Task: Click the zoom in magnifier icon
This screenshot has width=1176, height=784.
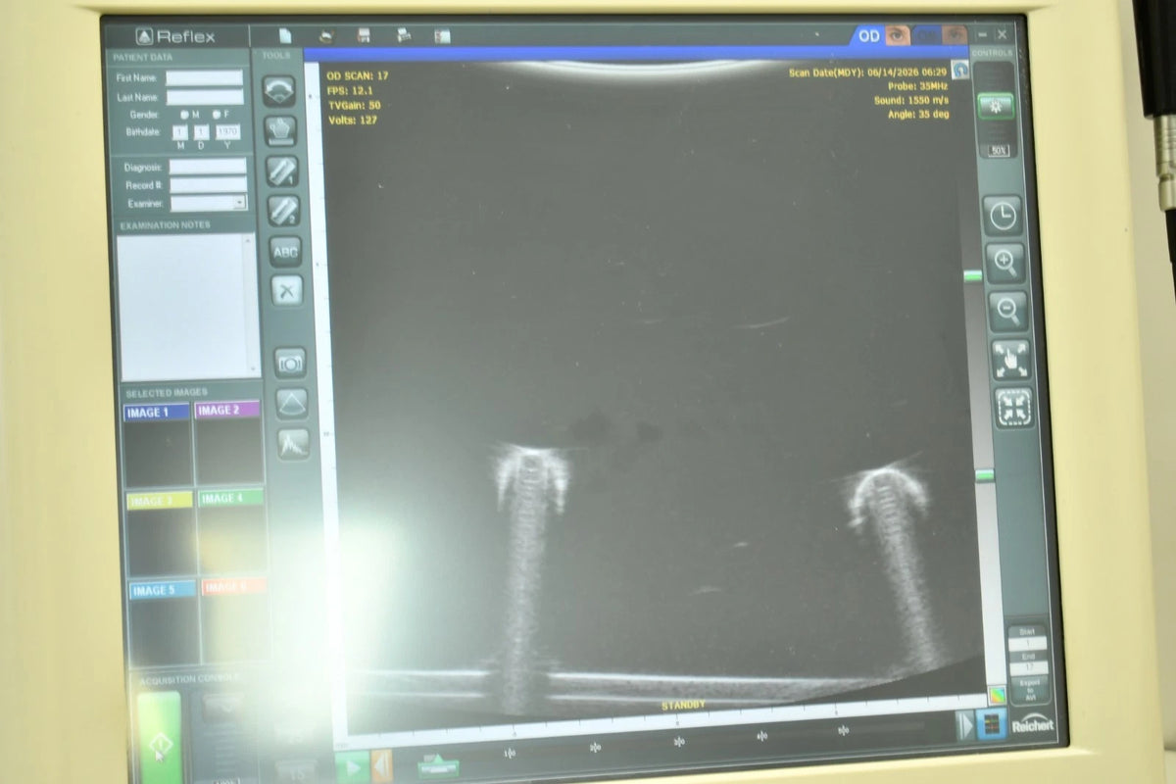Action: tap(1005, 264)
